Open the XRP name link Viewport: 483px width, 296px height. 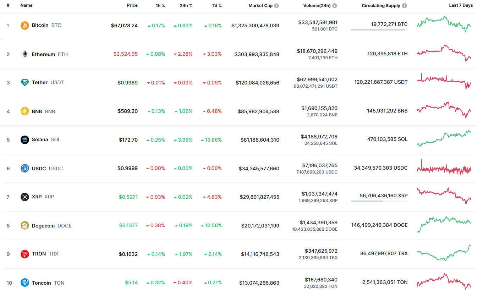[37, 197]
